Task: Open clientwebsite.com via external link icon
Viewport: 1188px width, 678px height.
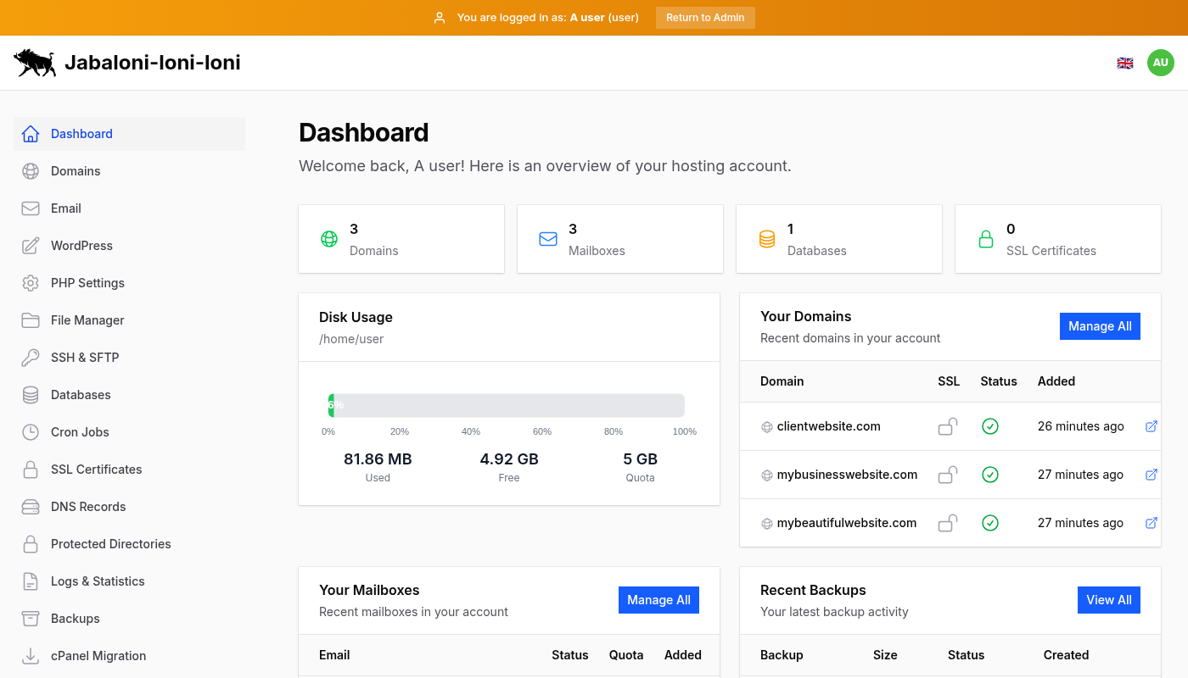Action: (x=1152, y=426)
